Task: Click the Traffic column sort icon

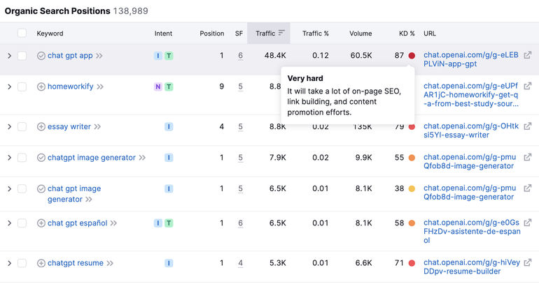Action: [281, 33]
